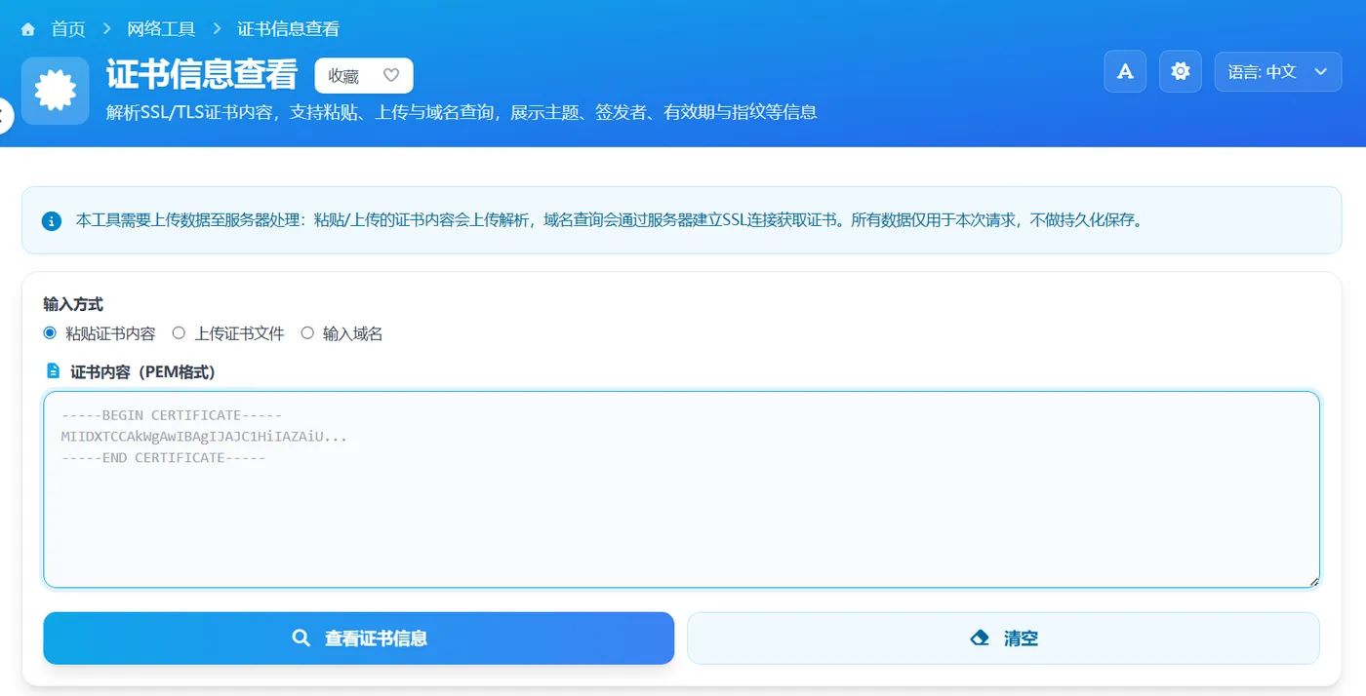Click the document icon beside 证书内容 (PEM格式)

click(53, 370)
